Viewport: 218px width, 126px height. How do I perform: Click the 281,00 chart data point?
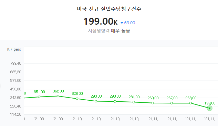134,102
